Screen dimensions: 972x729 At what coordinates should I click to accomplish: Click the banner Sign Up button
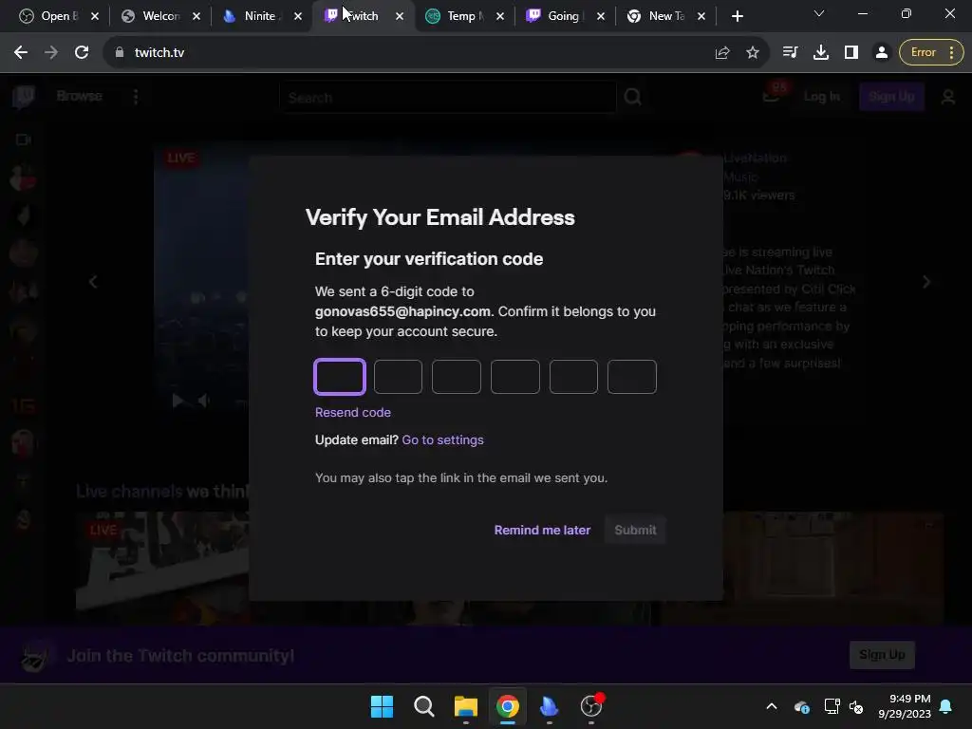click(x=882, y=655)
